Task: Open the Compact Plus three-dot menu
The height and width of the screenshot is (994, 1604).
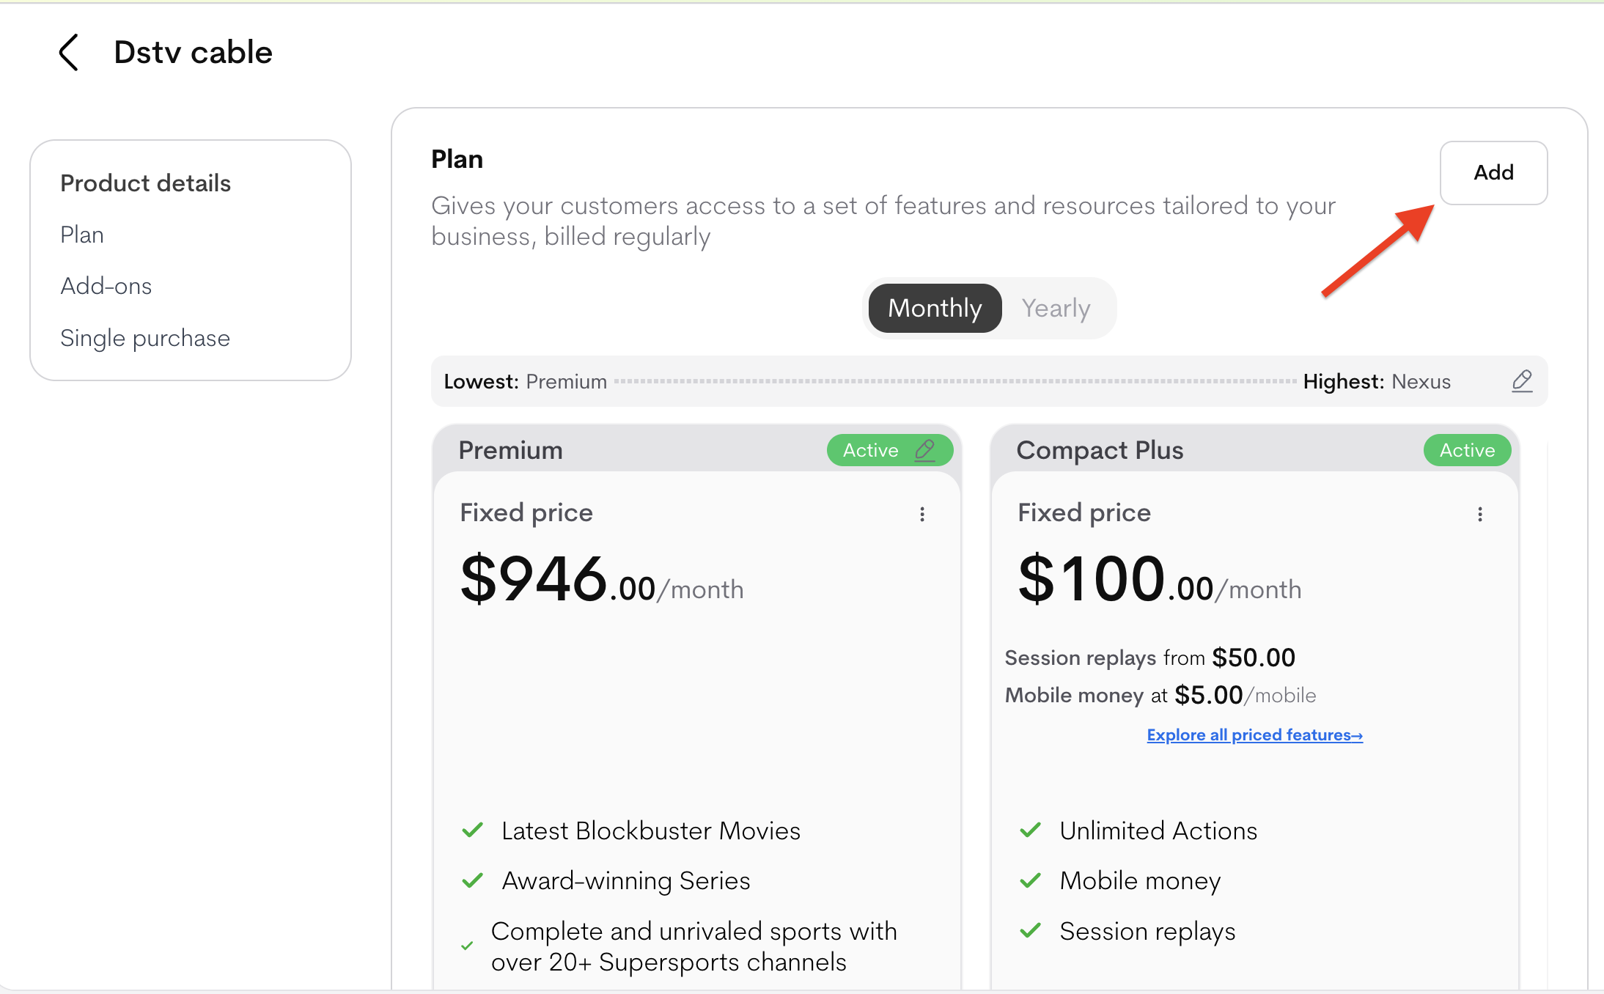Action: pyautogui.click(x=1480, y=514)
